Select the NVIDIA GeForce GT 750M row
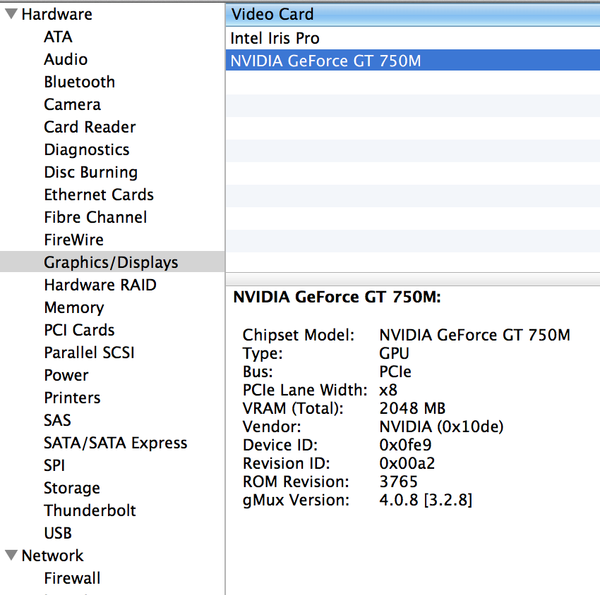The image size is (600, 595). (413, 61)
